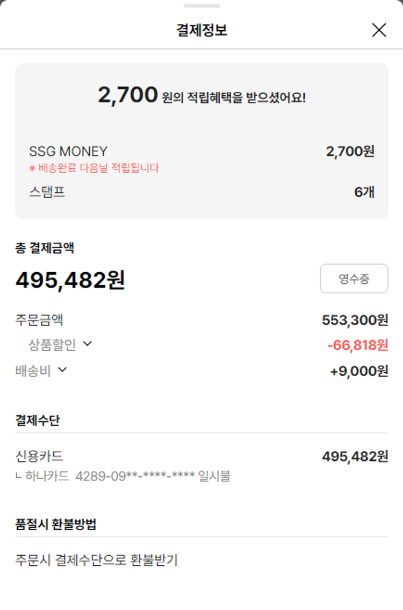The width and height of the screenshot is (403, 610).
Task: Click the 신용카드 payment method label
Action: pos(39,457)
